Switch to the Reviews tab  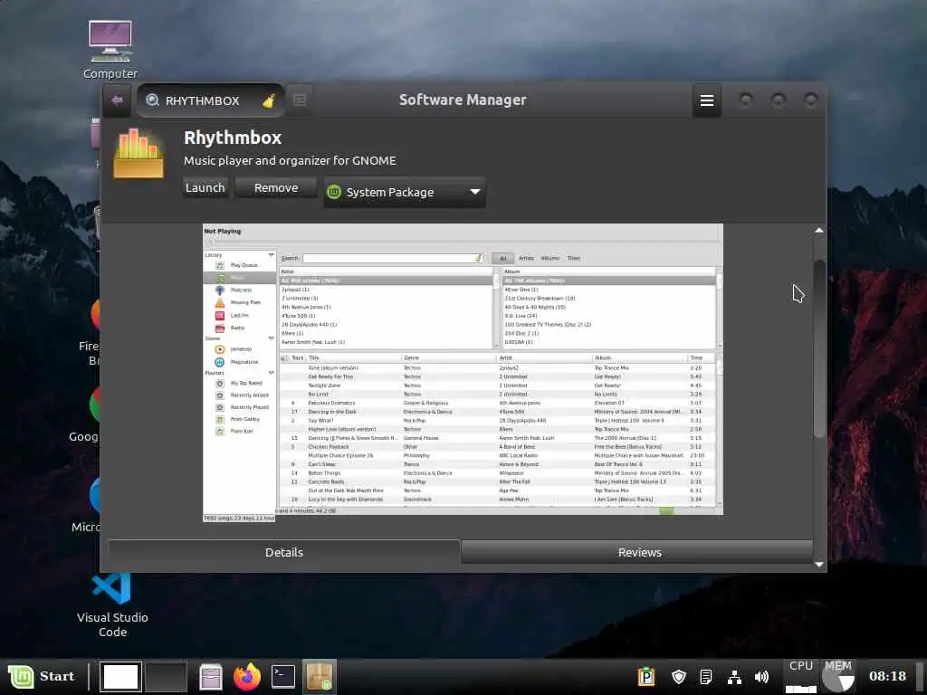pyautogui.click(x=639, y=552)
